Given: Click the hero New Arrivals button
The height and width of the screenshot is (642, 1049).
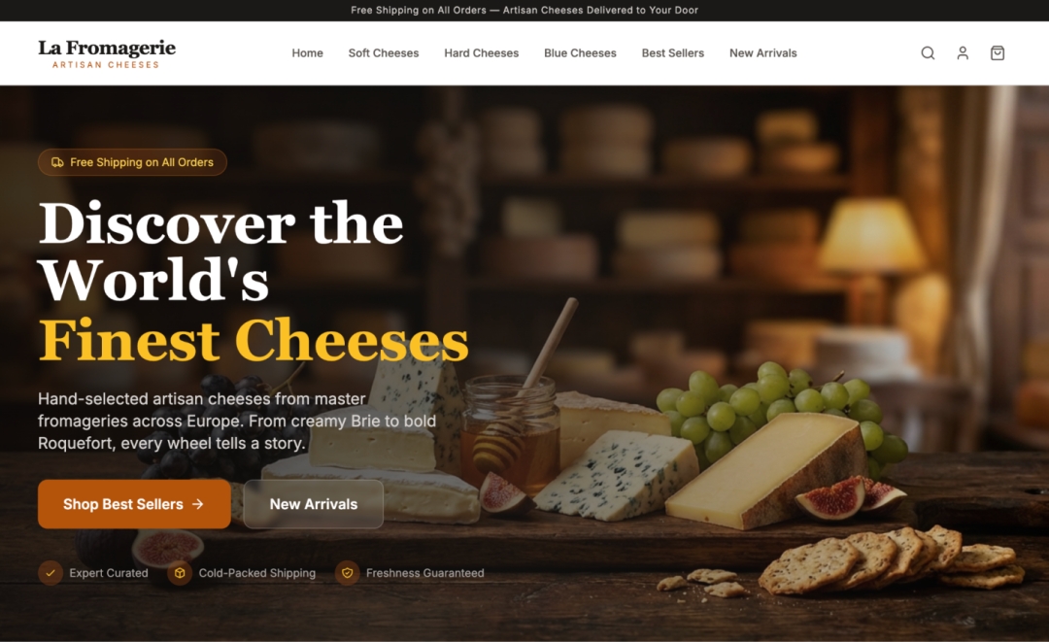Looking at the screenshot, I should pos(313,504).
